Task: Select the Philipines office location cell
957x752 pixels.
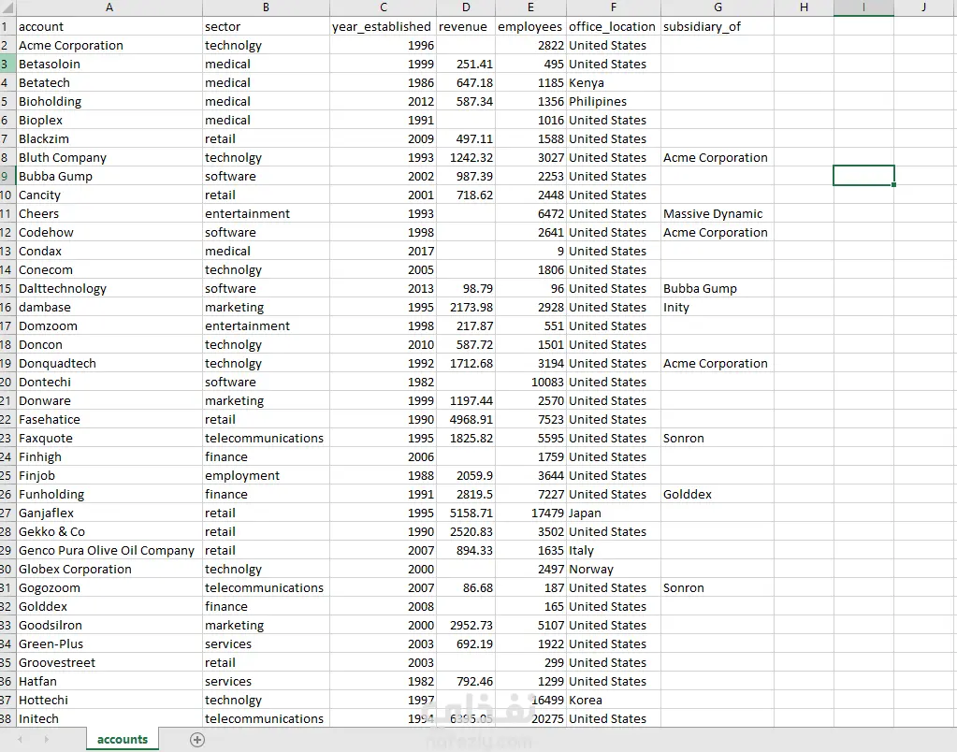Action: pyautogui.click(x=614, y=101)
